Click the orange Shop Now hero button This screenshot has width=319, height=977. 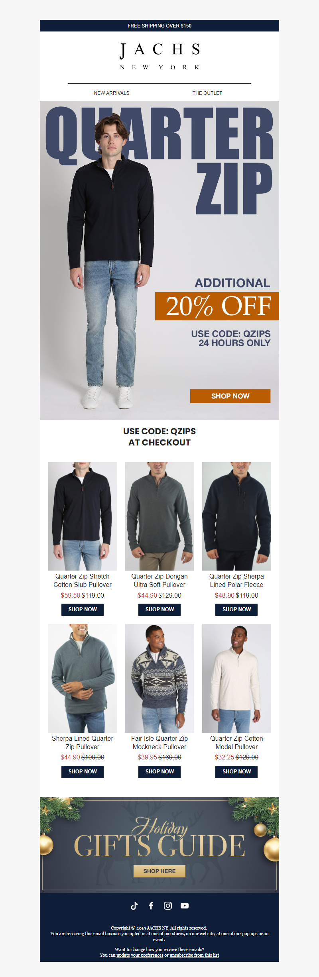point(230,396)
